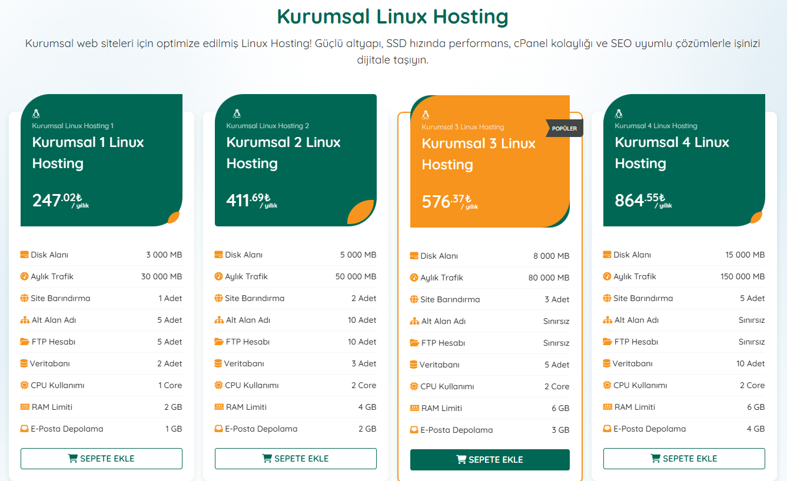787x481 pixels.
Task: Click the Kurumsal 3 Linux Hosting title
Action: pyautogui.click(x=479, y=154)
